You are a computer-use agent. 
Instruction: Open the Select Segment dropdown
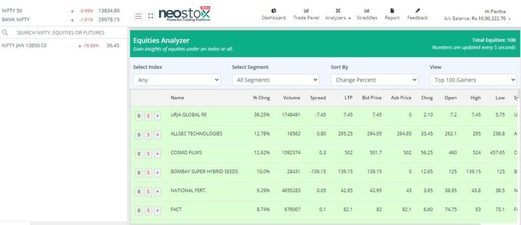[275, 80]
